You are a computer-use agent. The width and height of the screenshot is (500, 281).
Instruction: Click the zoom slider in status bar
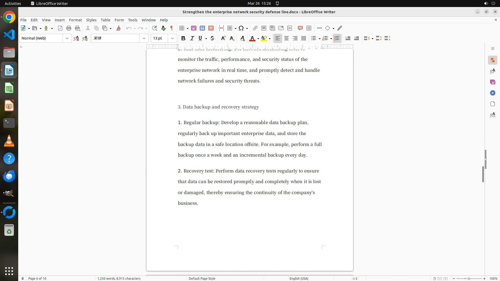(x=469, y=278)
